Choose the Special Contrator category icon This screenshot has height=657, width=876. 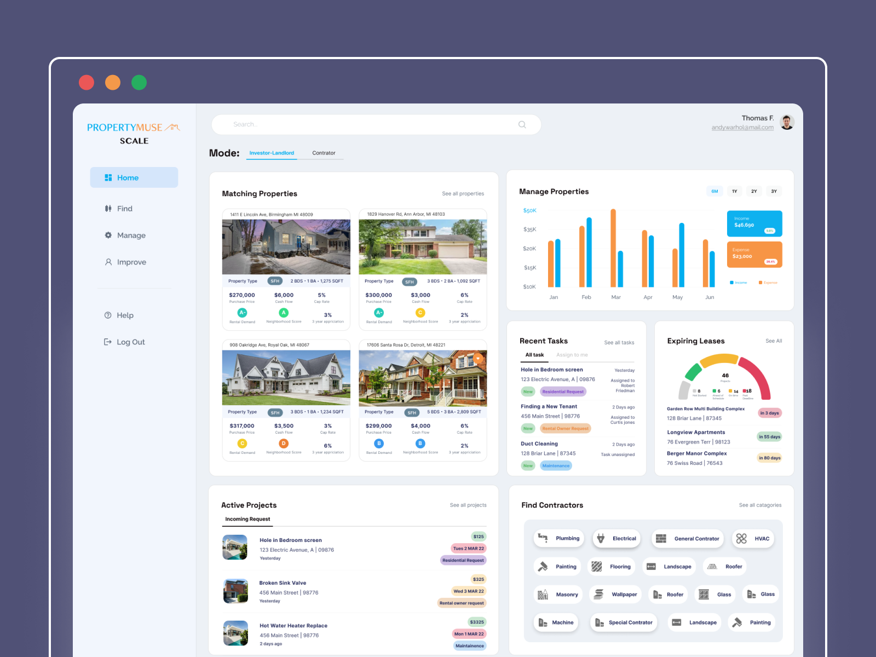tap(600, 623)
